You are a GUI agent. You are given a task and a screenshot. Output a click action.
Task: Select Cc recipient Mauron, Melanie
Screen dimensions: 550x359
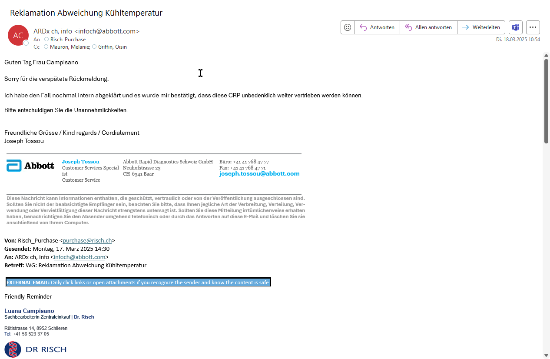(70, 47)
